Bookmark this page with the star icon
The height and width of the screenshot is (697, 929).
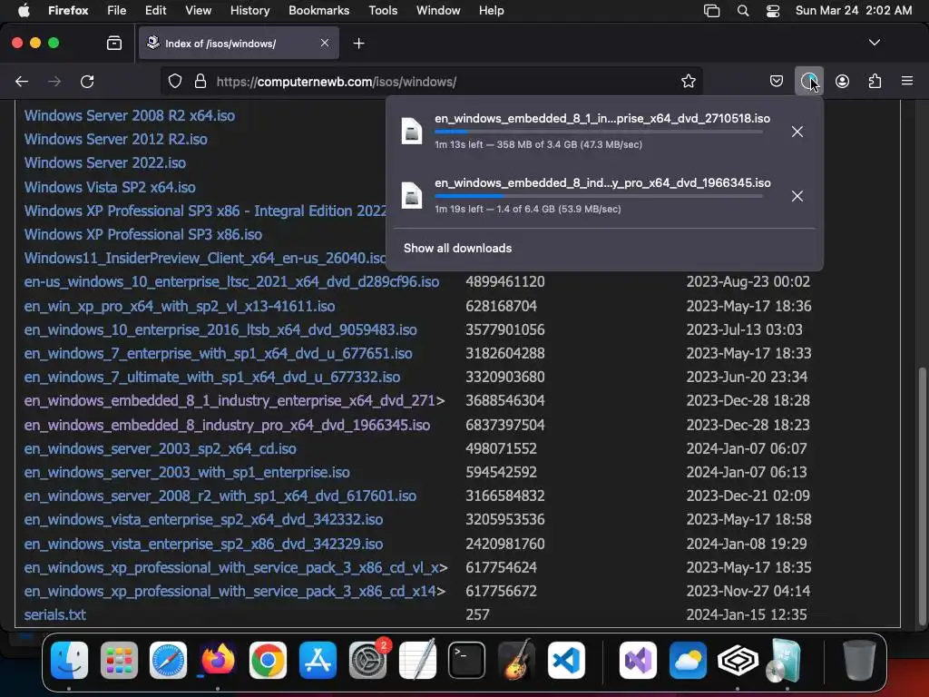tap(688, 81)
